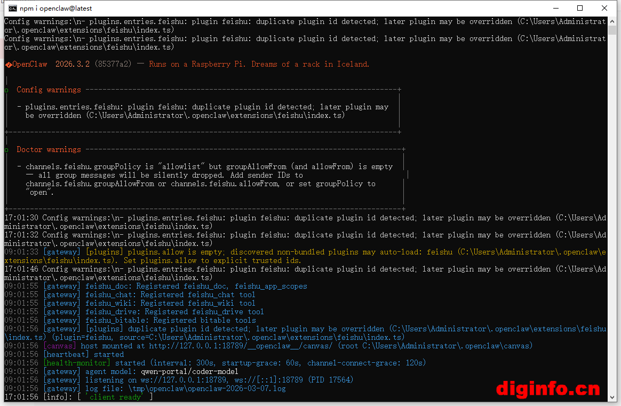Screen dimensions: 621x406
Task: Close the npm i openclaw window
Action: click(x=604, y=9)
